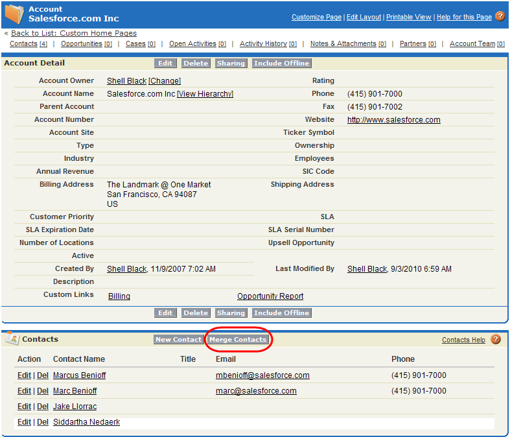Edit the Marc Benioff contact

click(24, 391)
